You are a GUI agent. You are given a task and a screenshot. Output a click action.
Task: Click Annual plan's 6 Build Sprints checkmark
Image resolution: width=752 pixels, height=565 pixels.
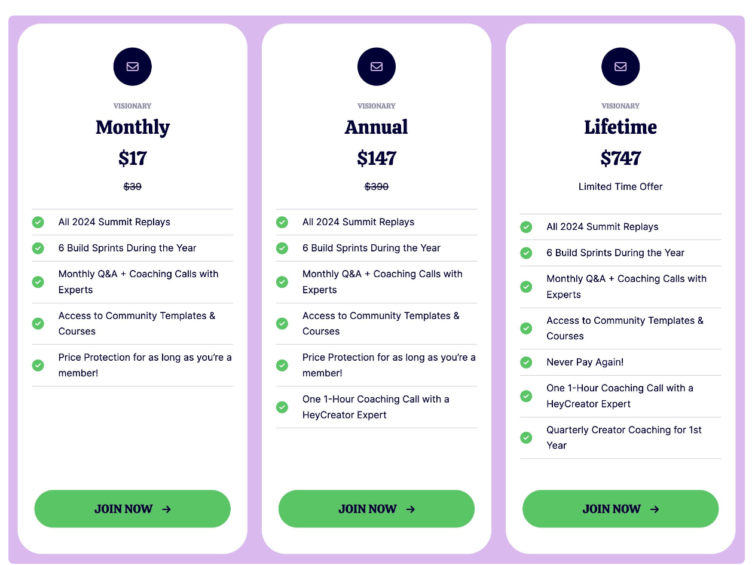[282, 248]
